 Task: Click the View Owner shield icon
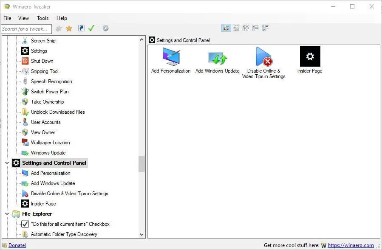coord(25,132)
